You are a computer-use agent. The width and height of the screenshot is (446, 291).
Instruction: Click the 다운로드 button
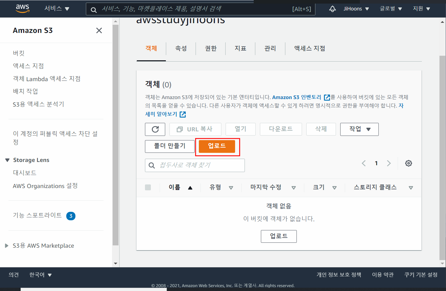pyautogui.click(x=281, y=129)
